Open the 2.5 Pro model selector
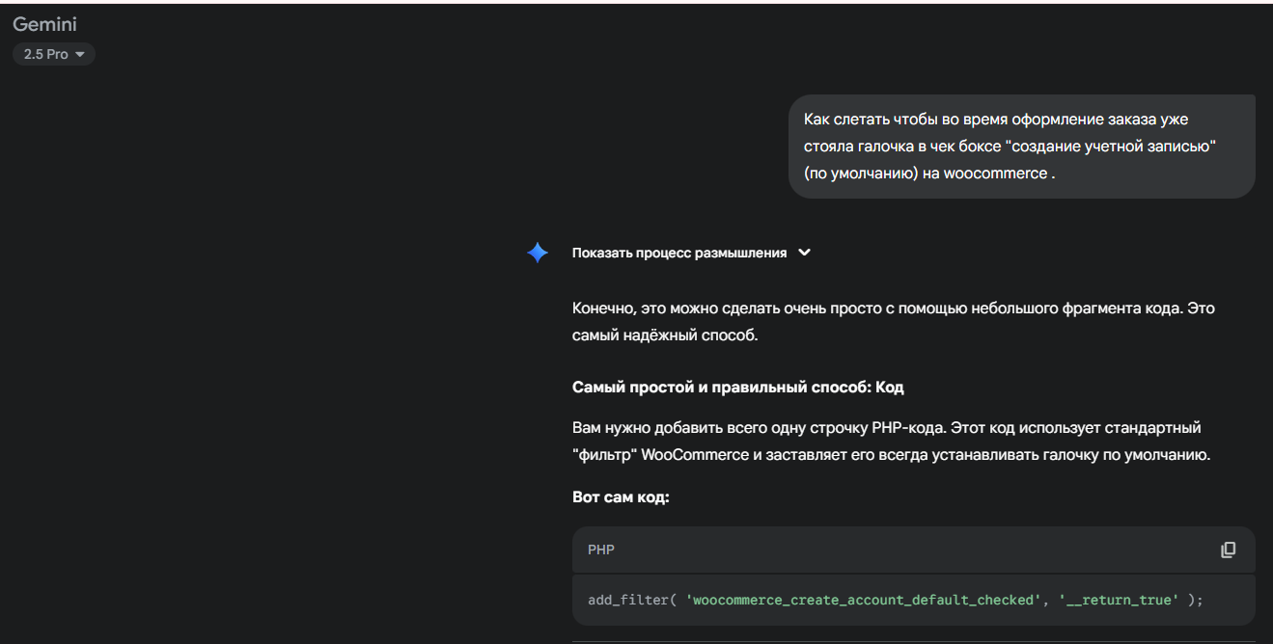Image resolution: width=1273 pixels, height=644 pixels. click(53, 55)
